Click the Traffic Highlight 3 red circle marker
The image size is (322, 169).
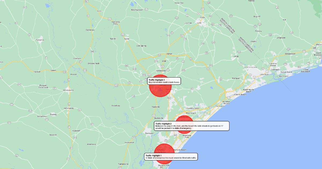click(160, 86)
